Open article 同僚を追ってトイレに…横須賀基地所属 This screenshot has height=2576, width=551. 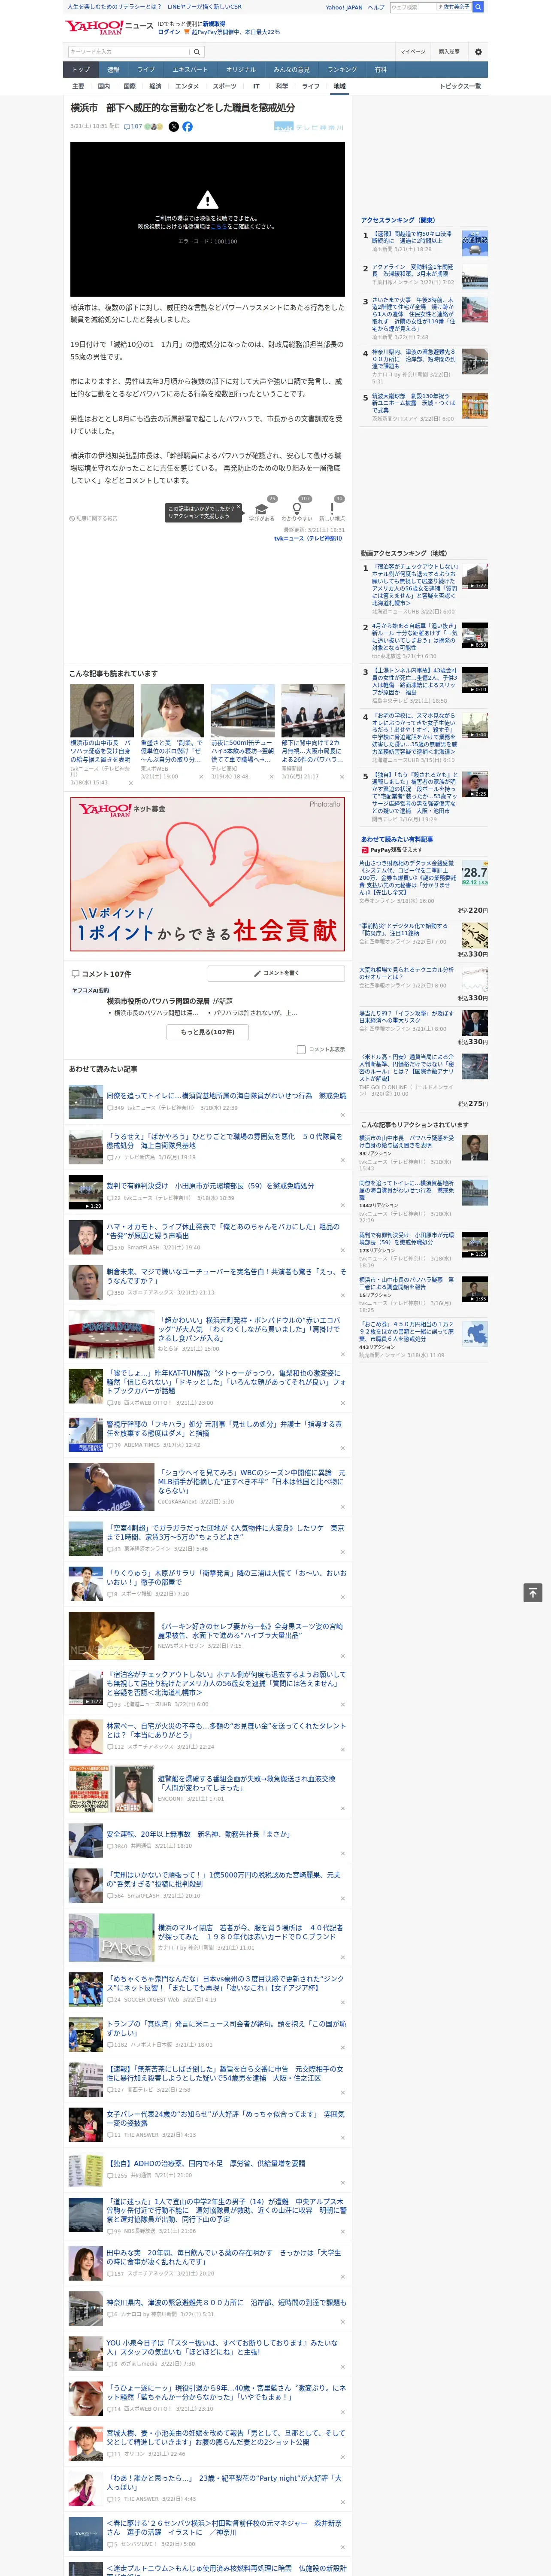click(226, 1096)
